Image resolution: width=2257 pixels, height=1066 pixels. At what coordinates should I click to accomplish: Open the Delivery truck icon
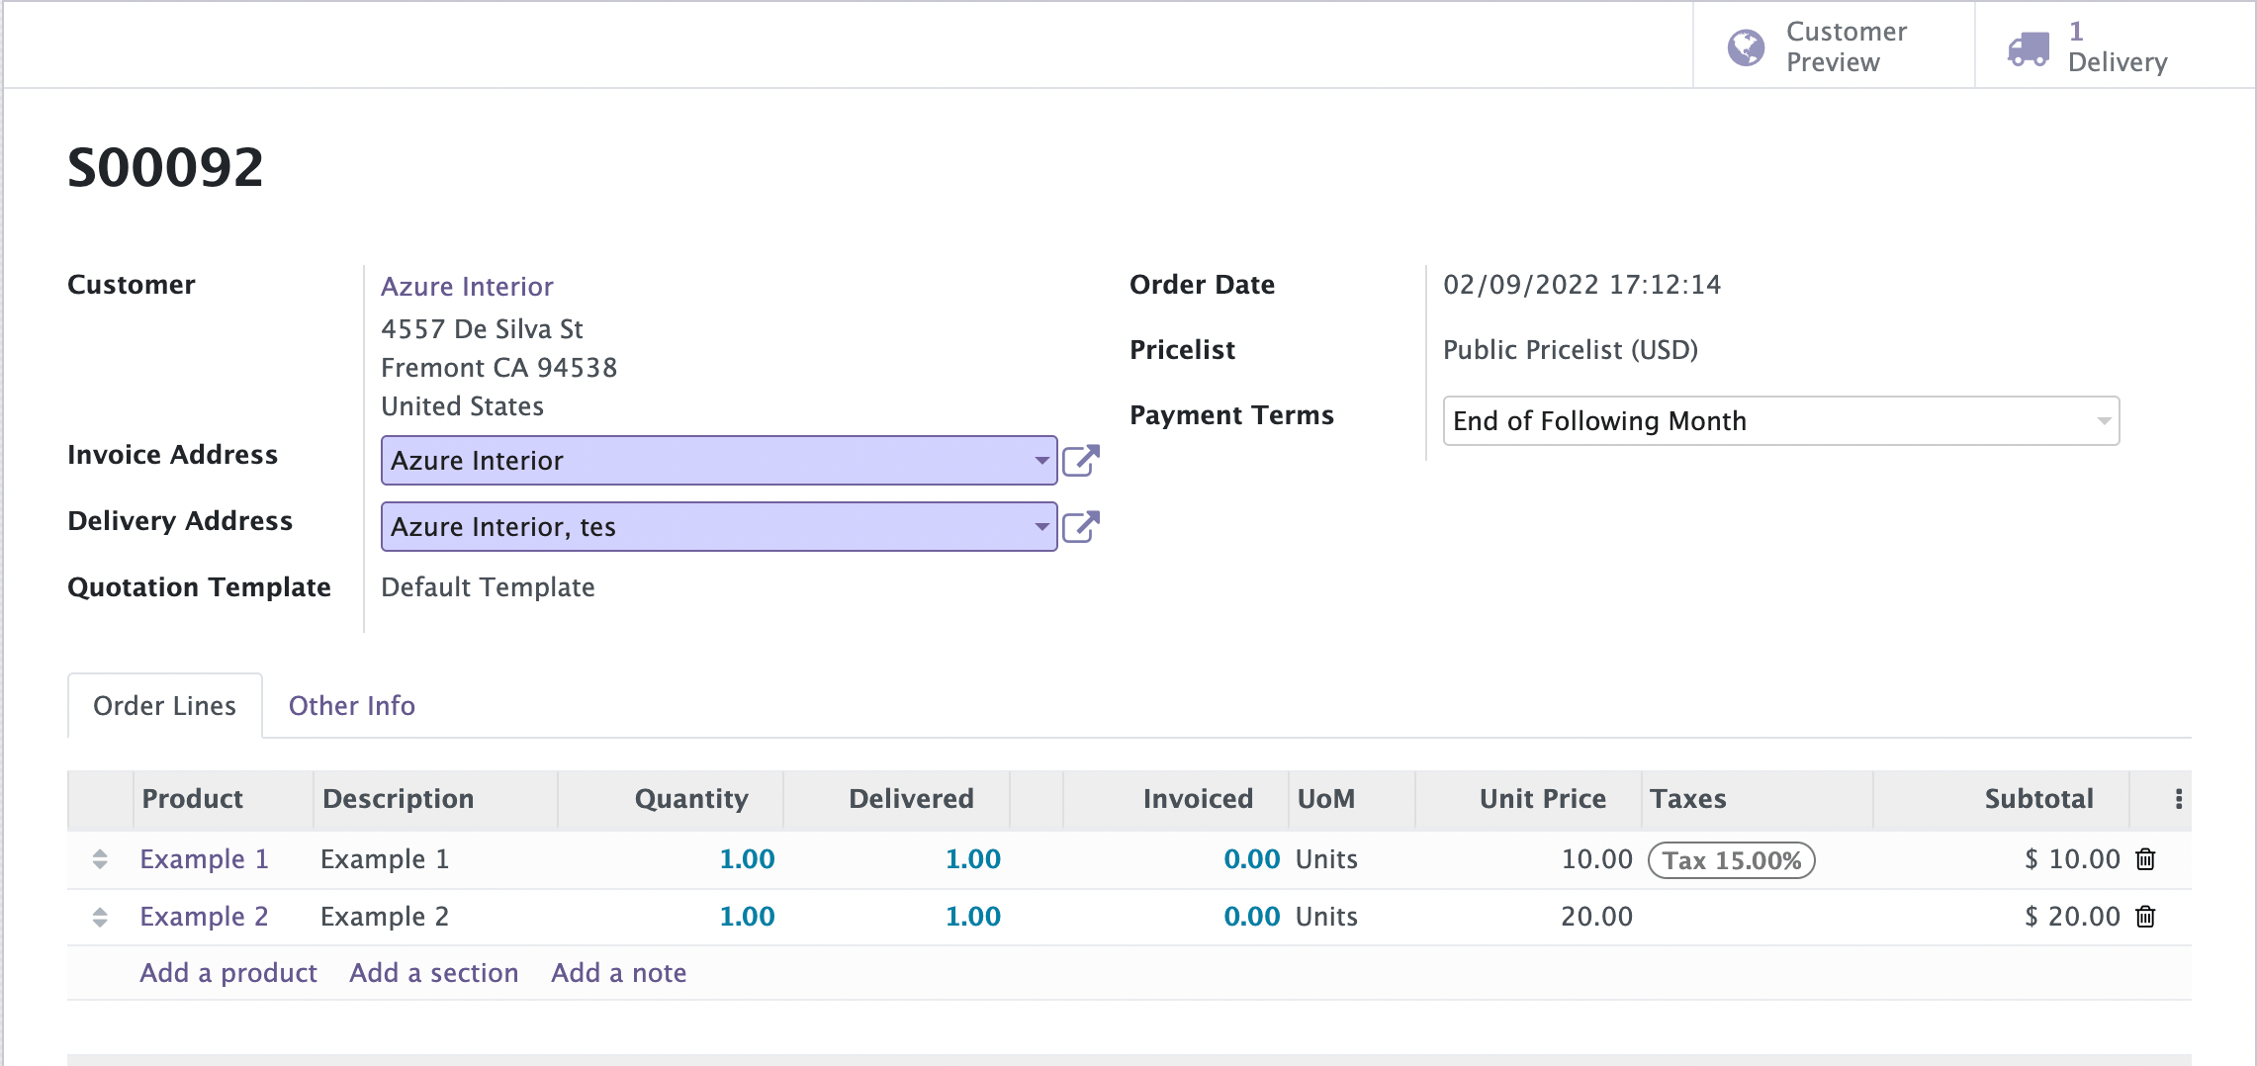pos(2028,47)
